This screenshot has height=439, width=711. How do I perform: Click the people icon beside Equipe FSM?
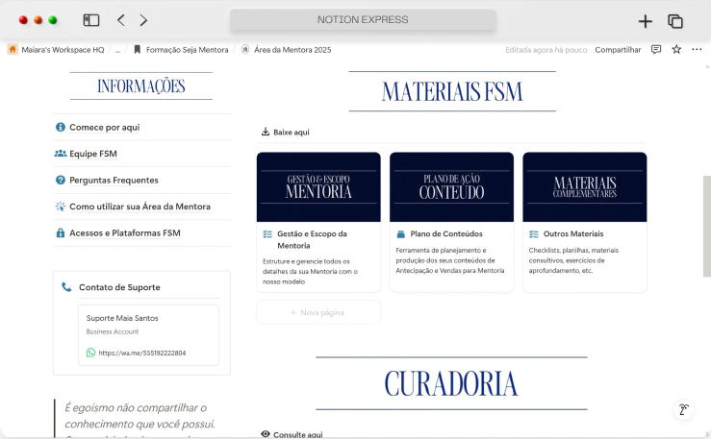(61, 154)
